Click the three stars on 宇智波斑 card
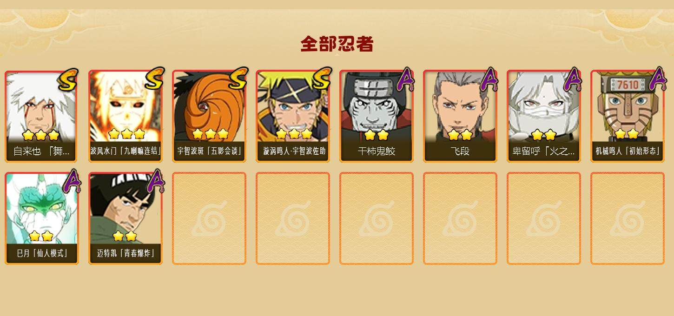The width and height of the screenshot is (674, 316). [x=210, y=134]
